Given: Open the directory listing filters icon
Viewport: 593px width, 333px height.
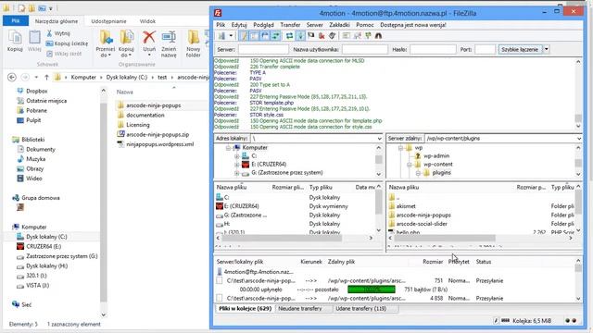Looking at the screenshot, I should pyautogui.click(x=346, y=36).
